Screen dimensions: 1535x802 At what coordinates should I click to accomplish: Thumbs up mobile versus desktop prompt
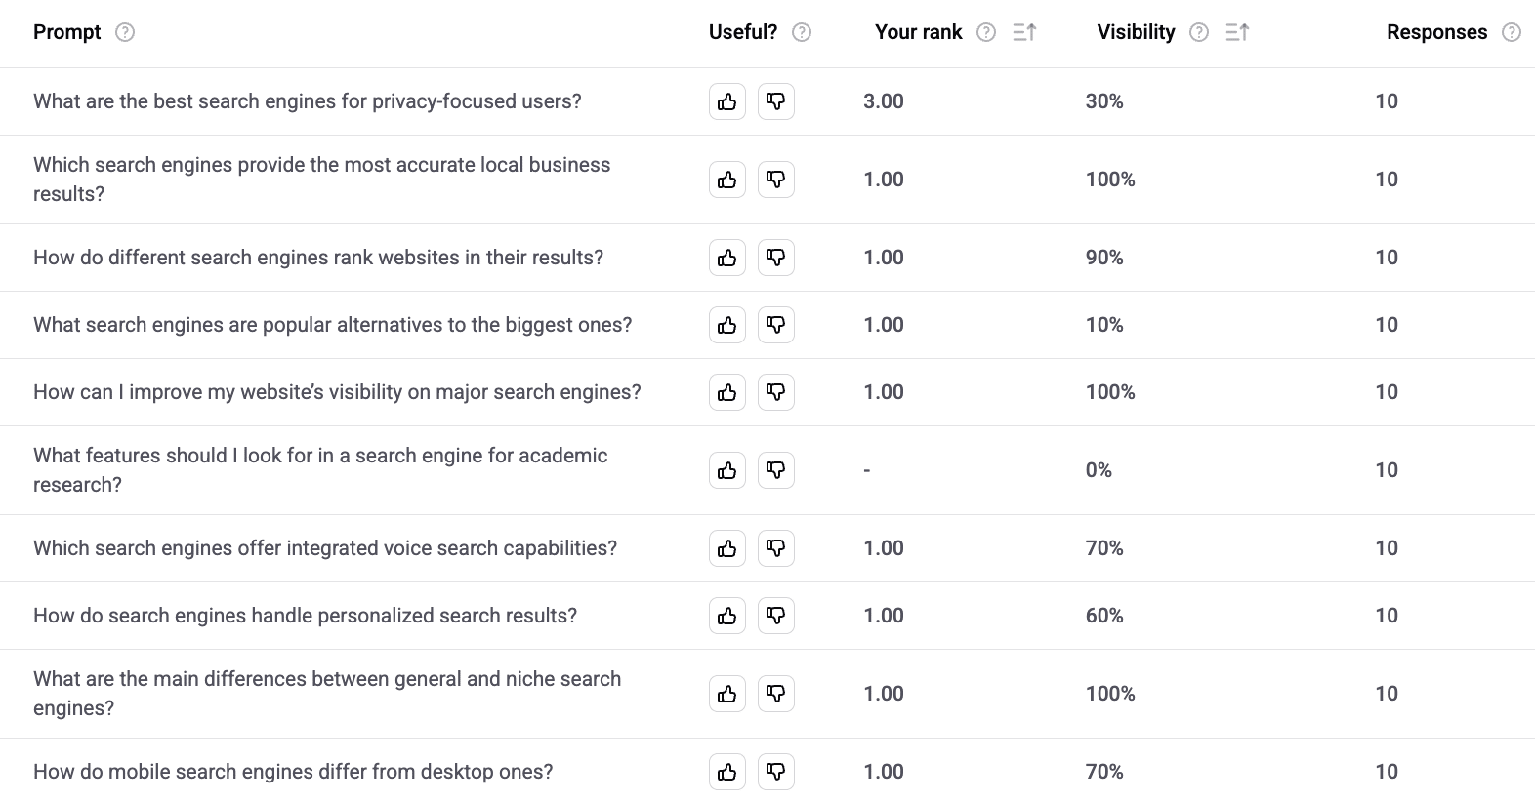727,772
